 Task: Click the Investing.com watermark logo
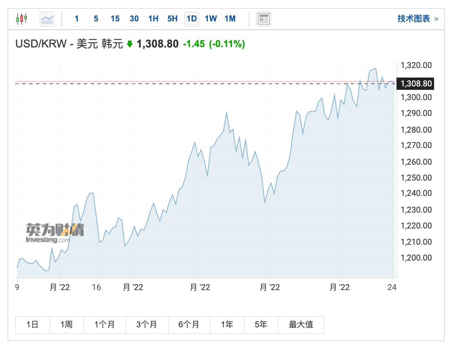click(x=55, y=233)
